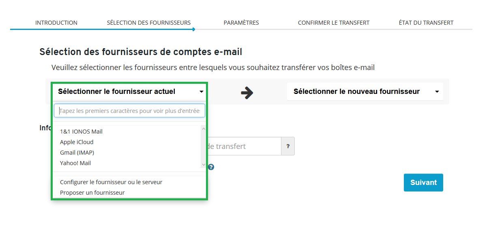This screenshot has height=238, width=489.
Task: Click Configurer le fournisseur ou le serveur
Action: (x=111, y=182)
